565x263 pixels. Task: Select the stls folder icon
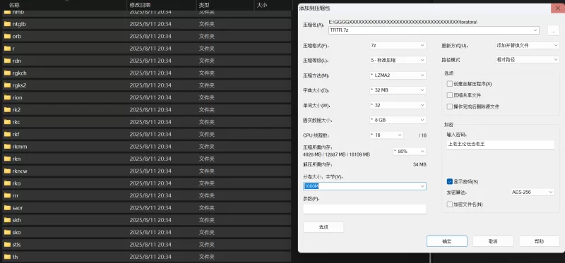coord(7,245)
